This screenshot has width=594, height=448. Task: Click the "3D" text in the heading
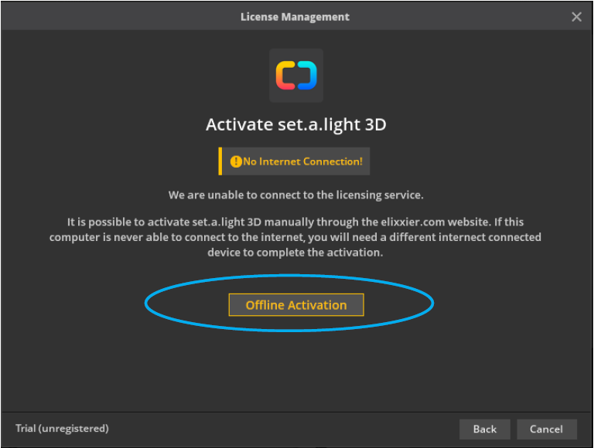374,125
